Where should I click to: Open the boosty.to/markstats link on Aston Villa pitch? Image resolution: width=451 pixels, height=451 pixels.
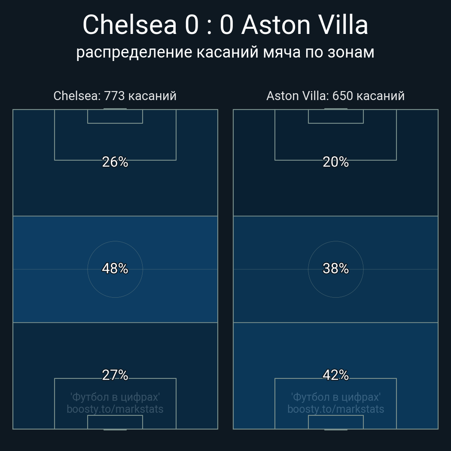pos(335,409)
